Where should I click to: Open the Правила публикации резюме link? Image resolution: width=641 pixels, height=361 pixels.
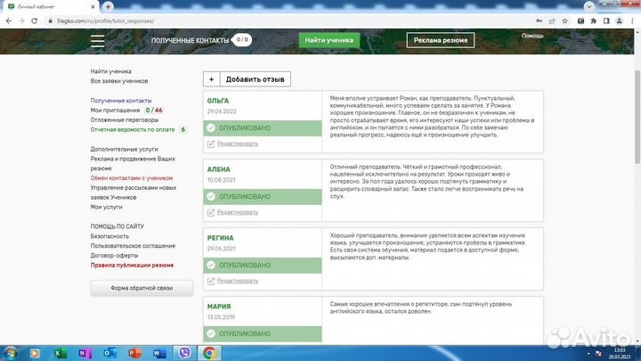tap(132, 265)
